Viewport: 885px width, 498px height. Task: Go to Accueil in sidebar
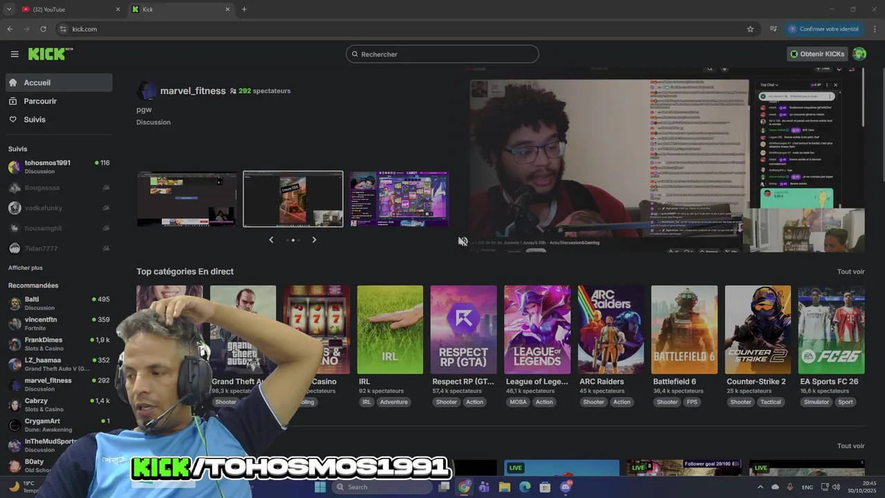pyautogui.click(x=59, y=82)
